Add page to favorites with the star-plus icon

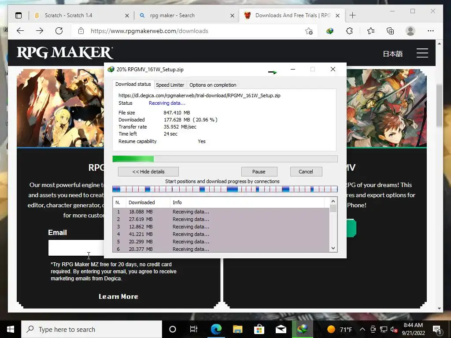point(309,31)
